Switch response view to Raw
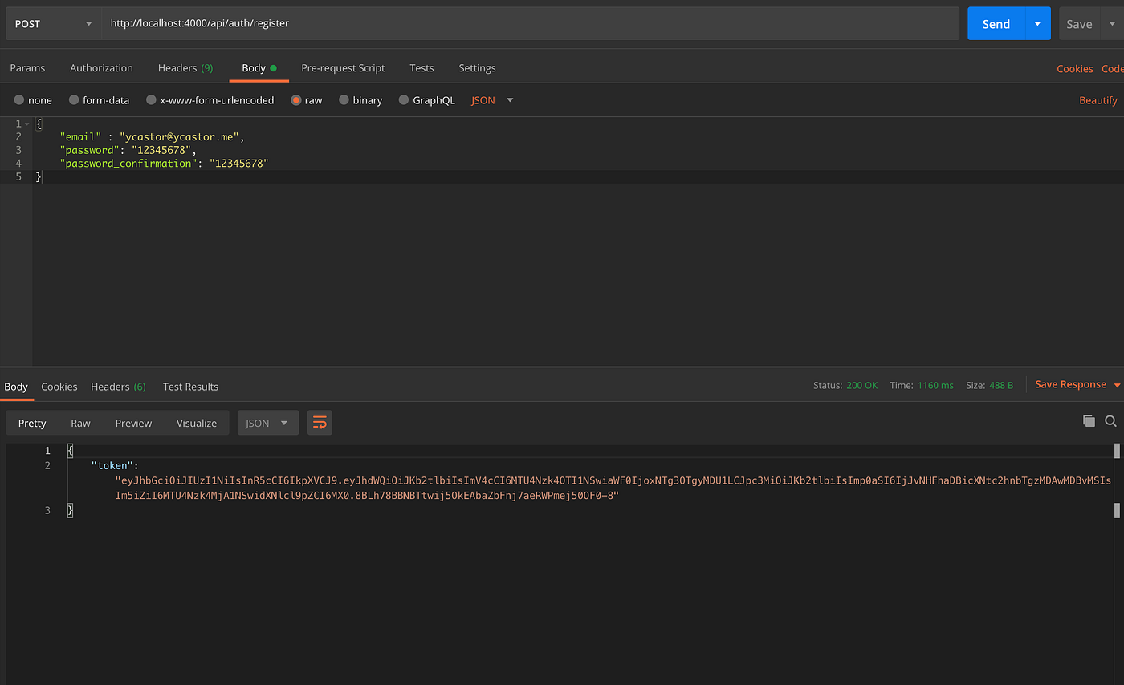Image resolution: width=1124 pixels, height=685 pixels. click(x=80, y=422)
